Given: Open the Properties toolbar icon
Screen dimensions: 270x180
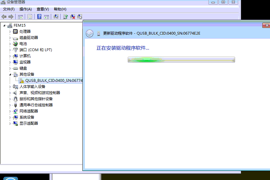Looking at the screenshot, I should pyautogui.click(x=30, y=17).
